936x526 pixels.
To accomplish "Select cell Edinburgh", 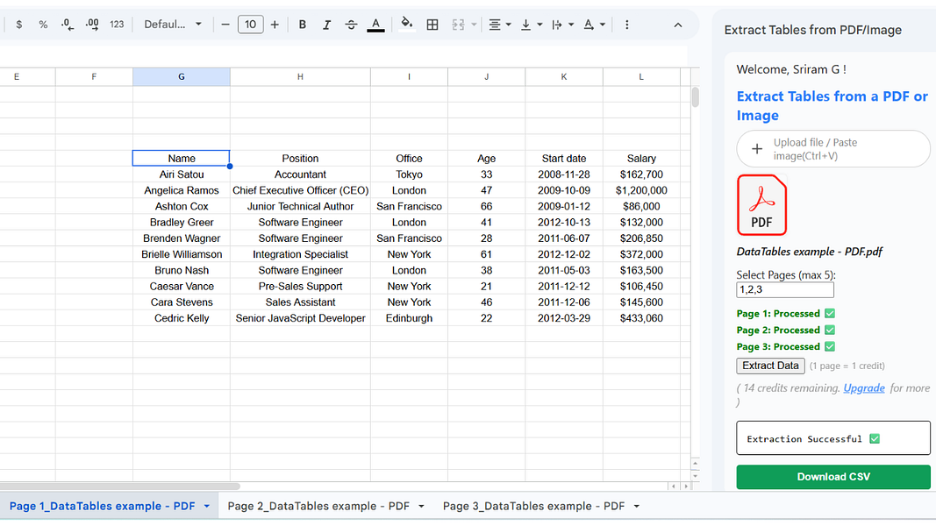I will [409, 318].
